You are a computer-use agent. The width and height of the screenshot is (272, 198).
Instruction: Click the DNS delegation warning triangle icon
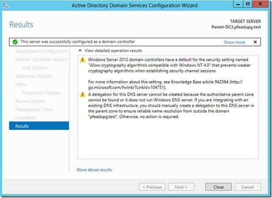tap(82, 94)
